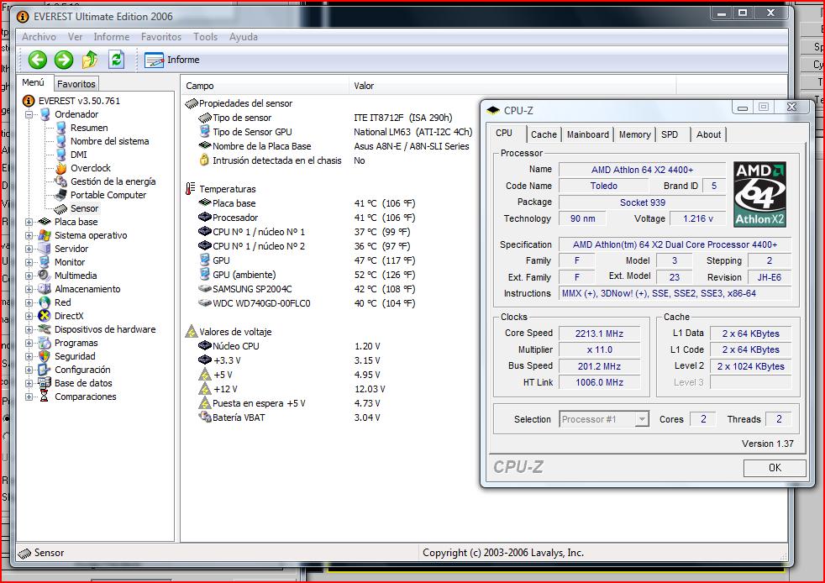Click the Valor column header
Viewport: 825px width, 583px height.
click(512, 86)
